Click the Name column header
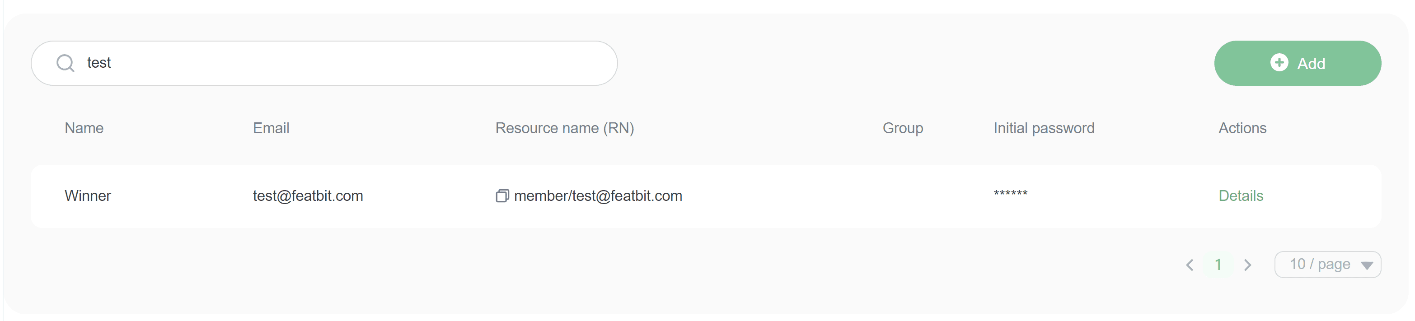The height and width of the screenshot is (321, 1415). 84,128
